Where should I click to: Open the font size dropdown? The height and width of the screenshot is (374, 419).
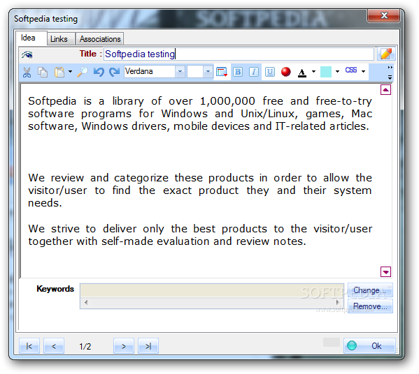[x=208, y=71]
